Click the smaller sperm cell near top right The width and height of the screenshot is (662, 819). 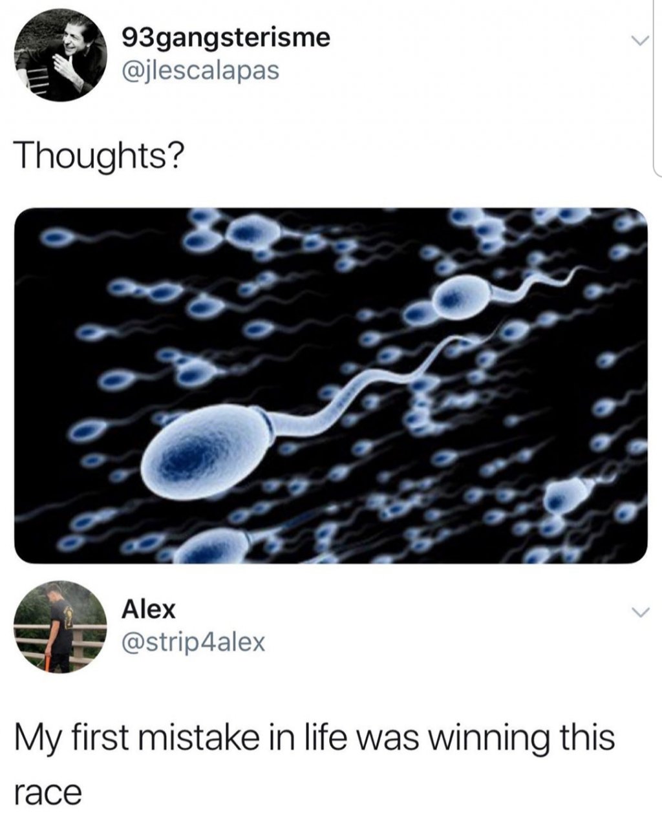(x=464, y=296)
